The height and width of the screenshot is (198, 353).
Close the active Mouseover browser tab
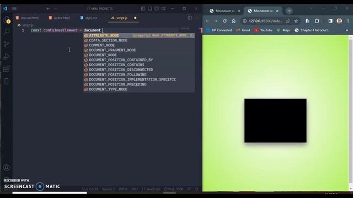tap(277, 11)
